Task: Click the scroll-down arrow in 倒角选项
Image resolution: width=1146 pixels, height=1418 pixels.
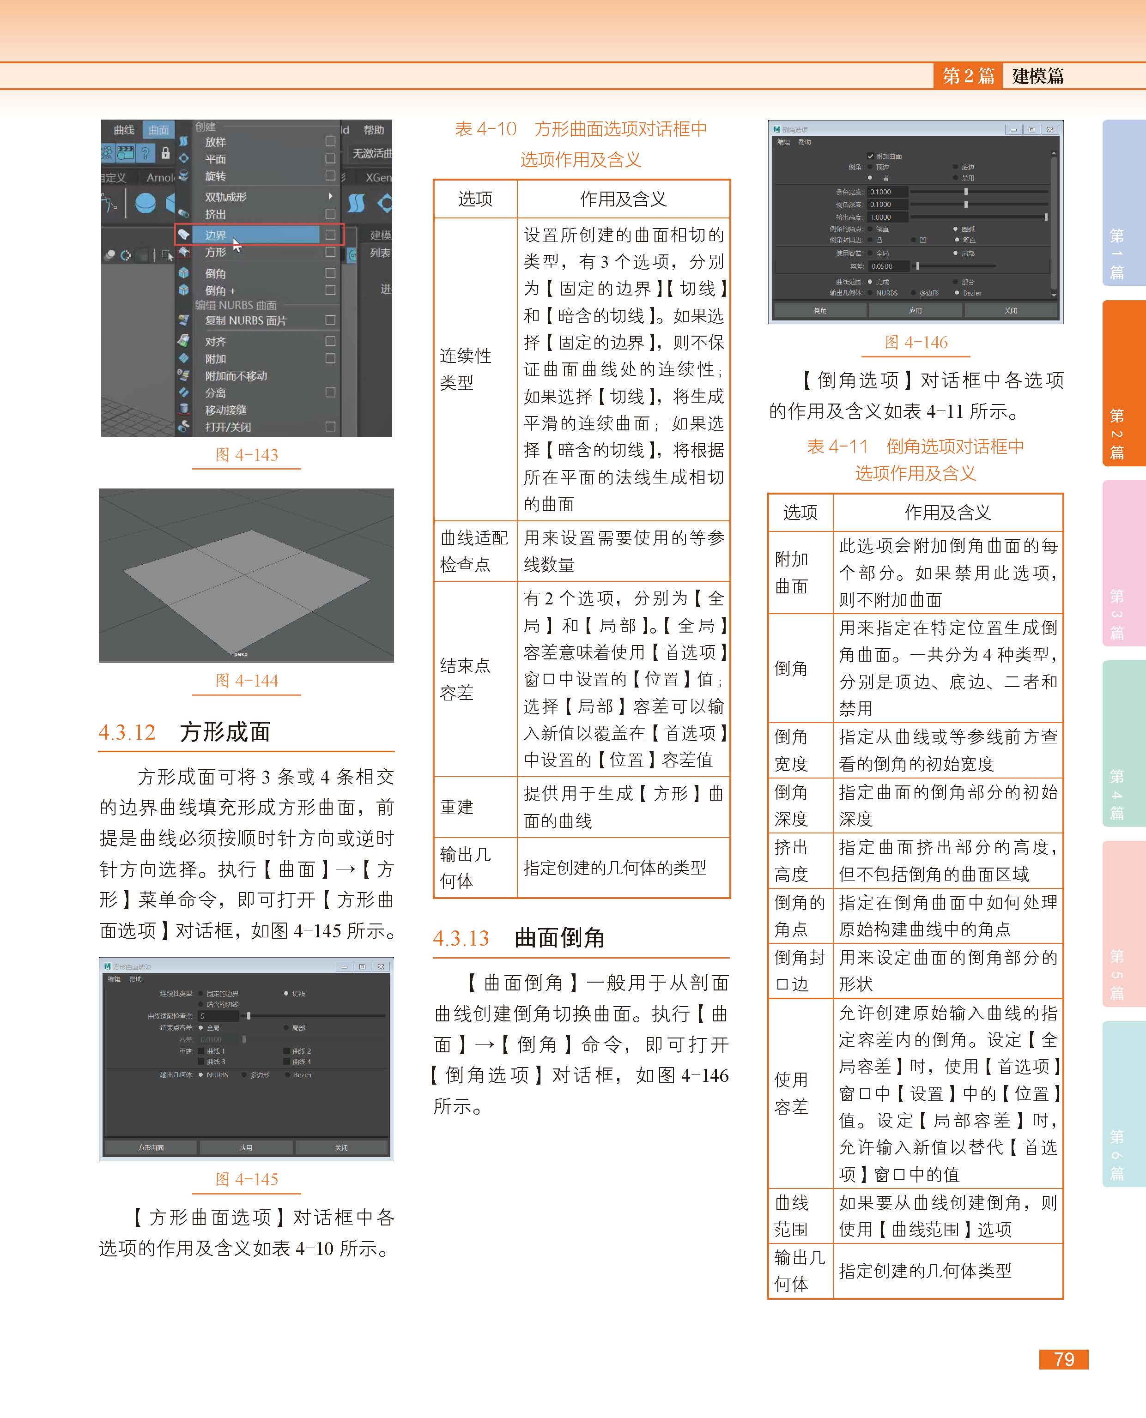Action: click(1054, 295)
